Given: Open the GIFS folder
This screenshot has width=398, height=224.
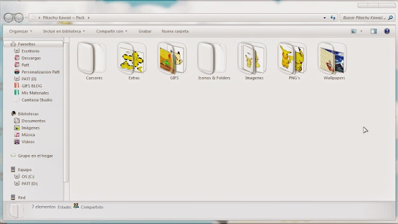Looking at the screenshot, I should point(172,61).
